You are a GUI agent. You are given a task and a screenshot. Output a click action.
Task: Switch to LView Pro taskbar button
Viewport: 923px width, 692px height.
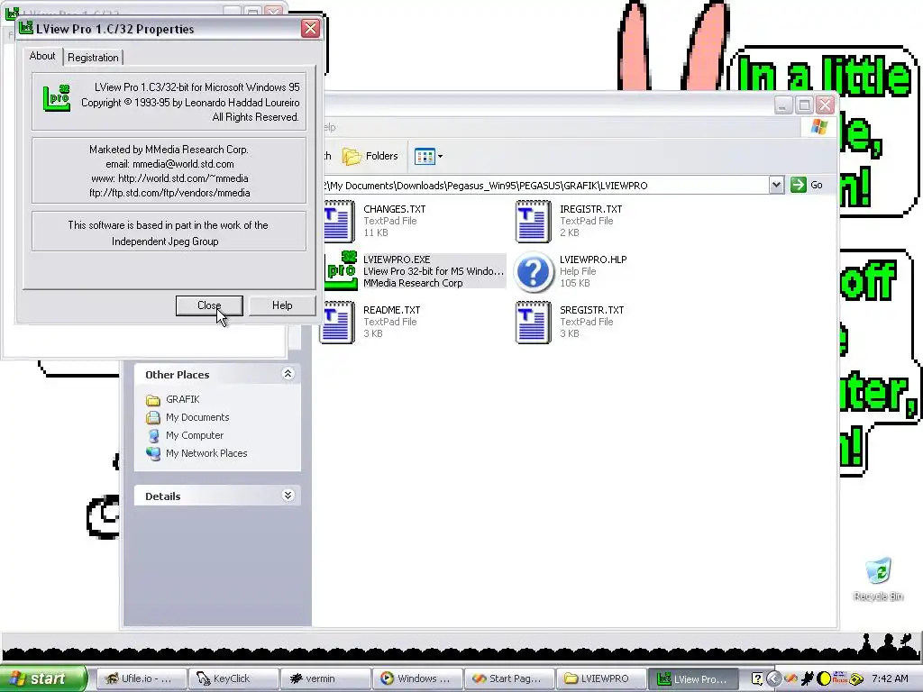pos(693,678)
